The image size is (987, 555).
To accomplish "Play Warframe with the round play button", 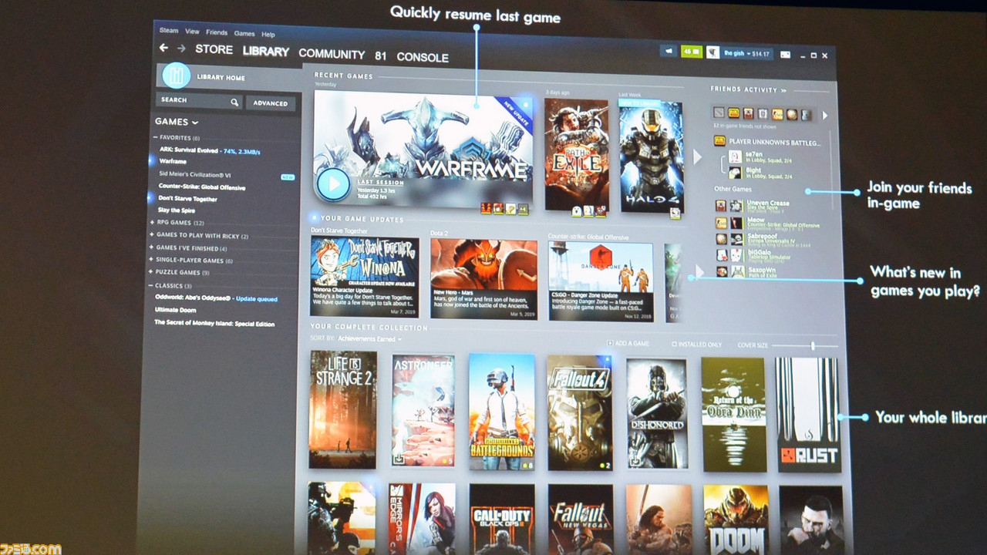I will pyautogui.click(x=333, y=183).
